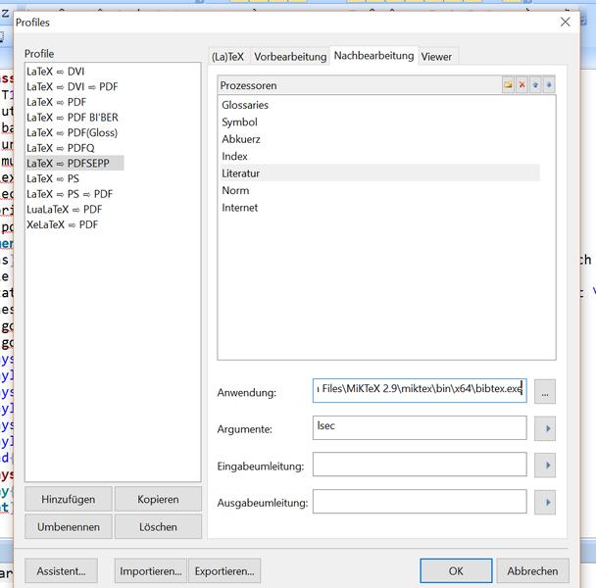The height and width of the screenshot is (588, 596).
Task: Click the Anwendung path input field
Action: coord(420,391)
